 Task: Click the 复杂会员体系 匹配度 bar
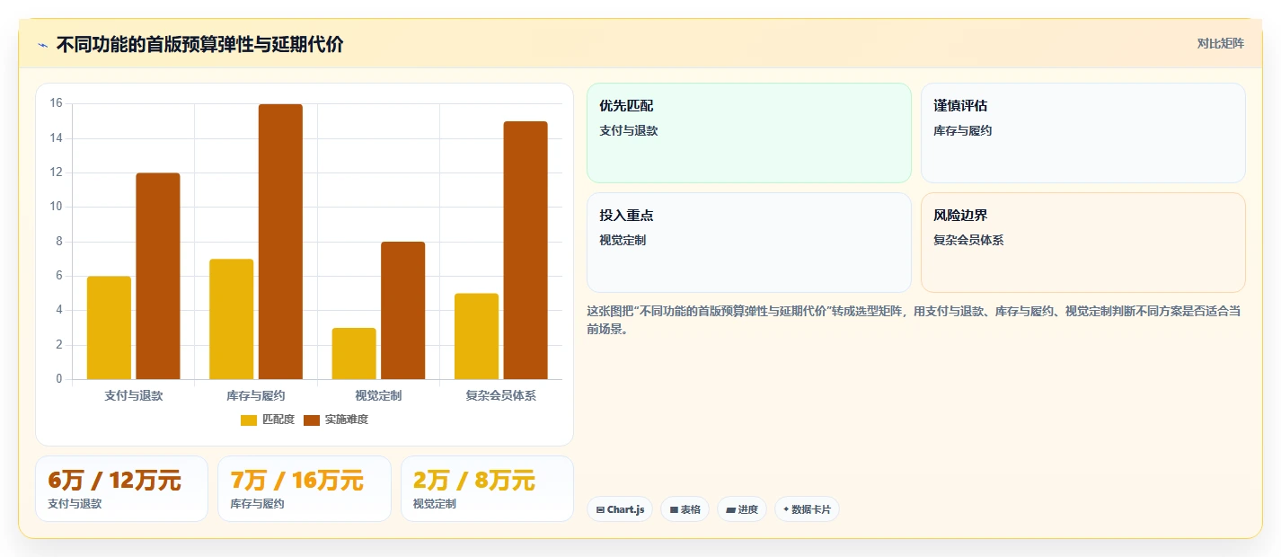click(476, 336)
